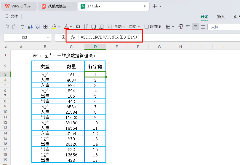Click the wrap text icon
This screenshot has height=165, width=240.
94,27
